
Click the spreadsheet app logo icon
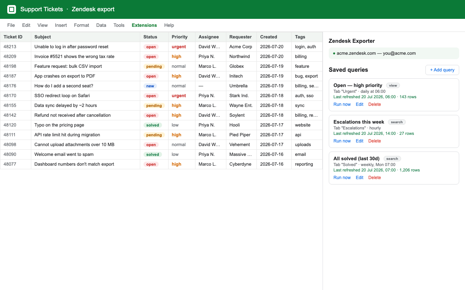click(x=12, y=9)
